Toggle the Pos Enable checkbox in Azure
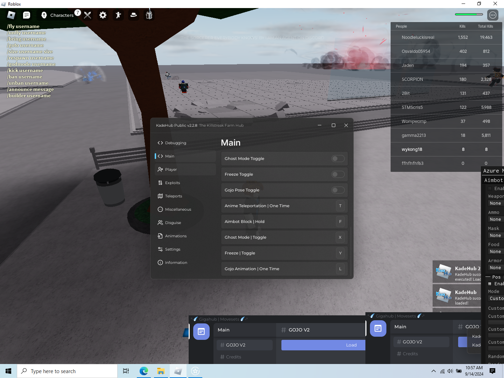 [x=490, y=284]
